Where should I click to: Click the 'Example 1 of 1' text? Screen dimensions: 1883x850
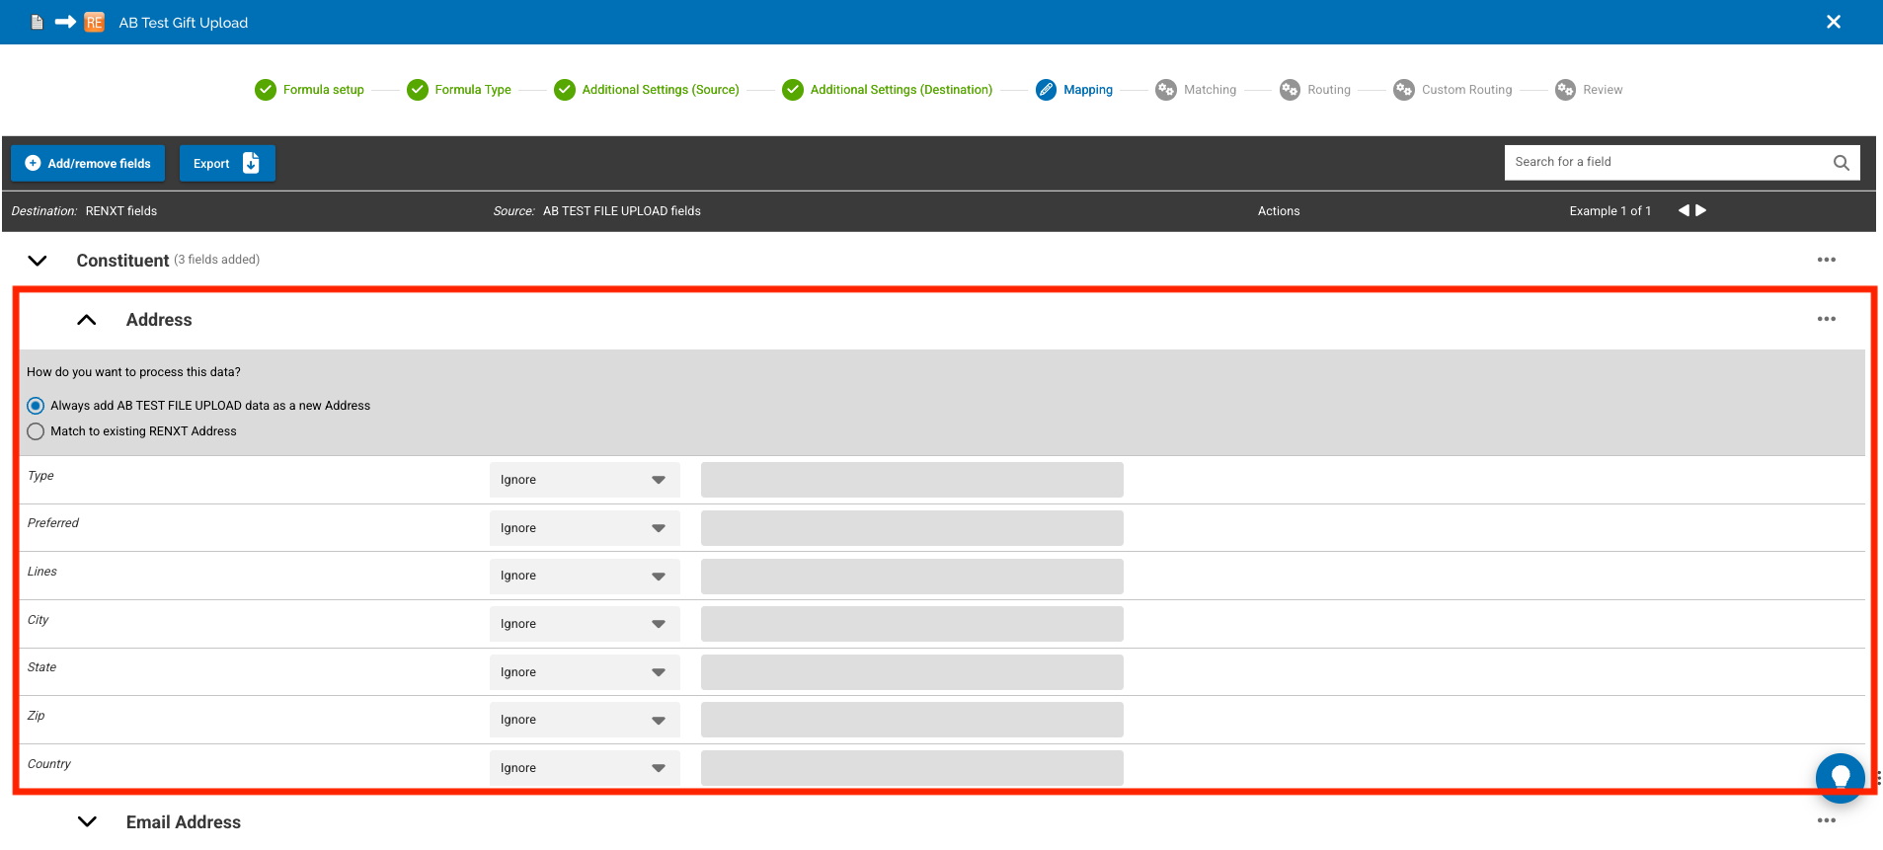[1609, 211]
